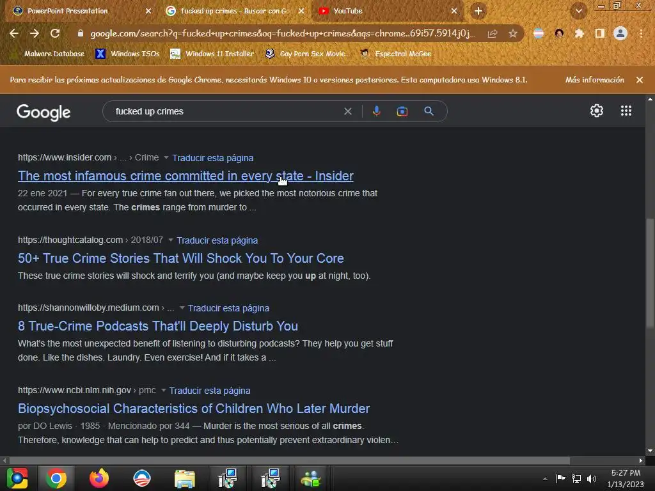Click the address bar URL

(282, 33)
